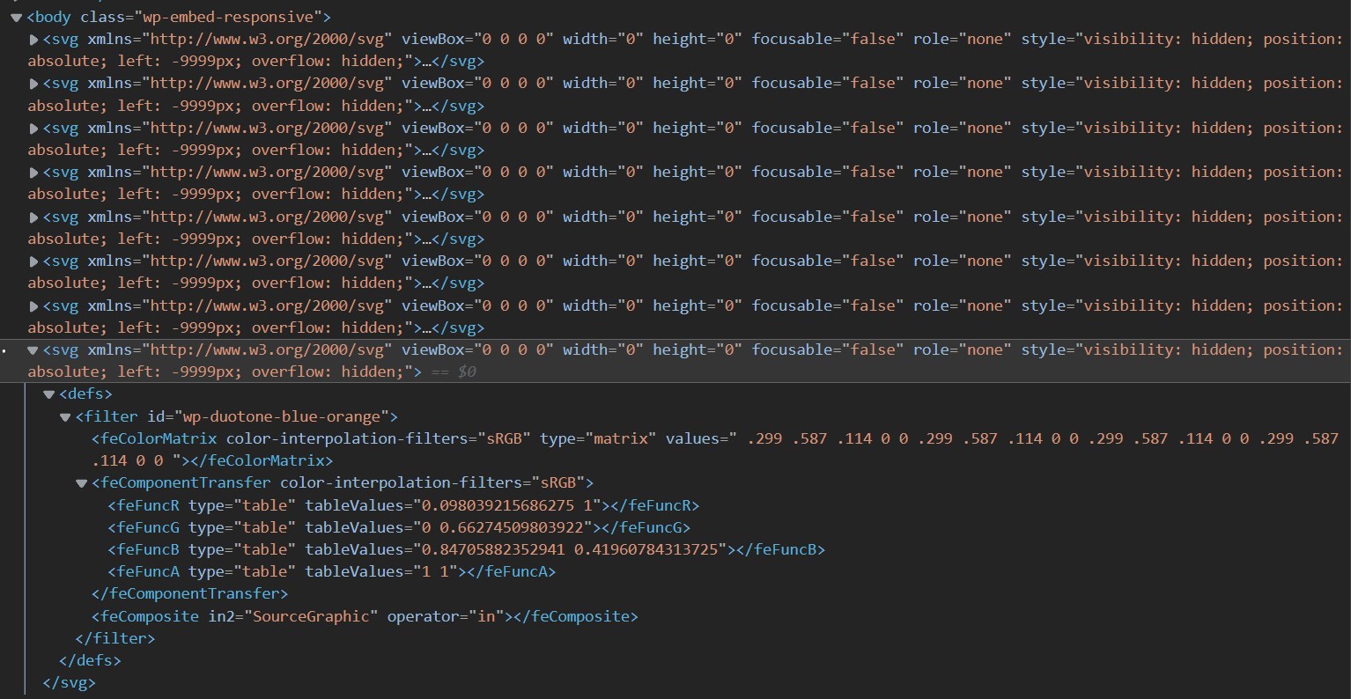Image resolution: width=1351 pixels, height=699 pixels.
Task: Select the feComposite element row
Action: [364, 616]
